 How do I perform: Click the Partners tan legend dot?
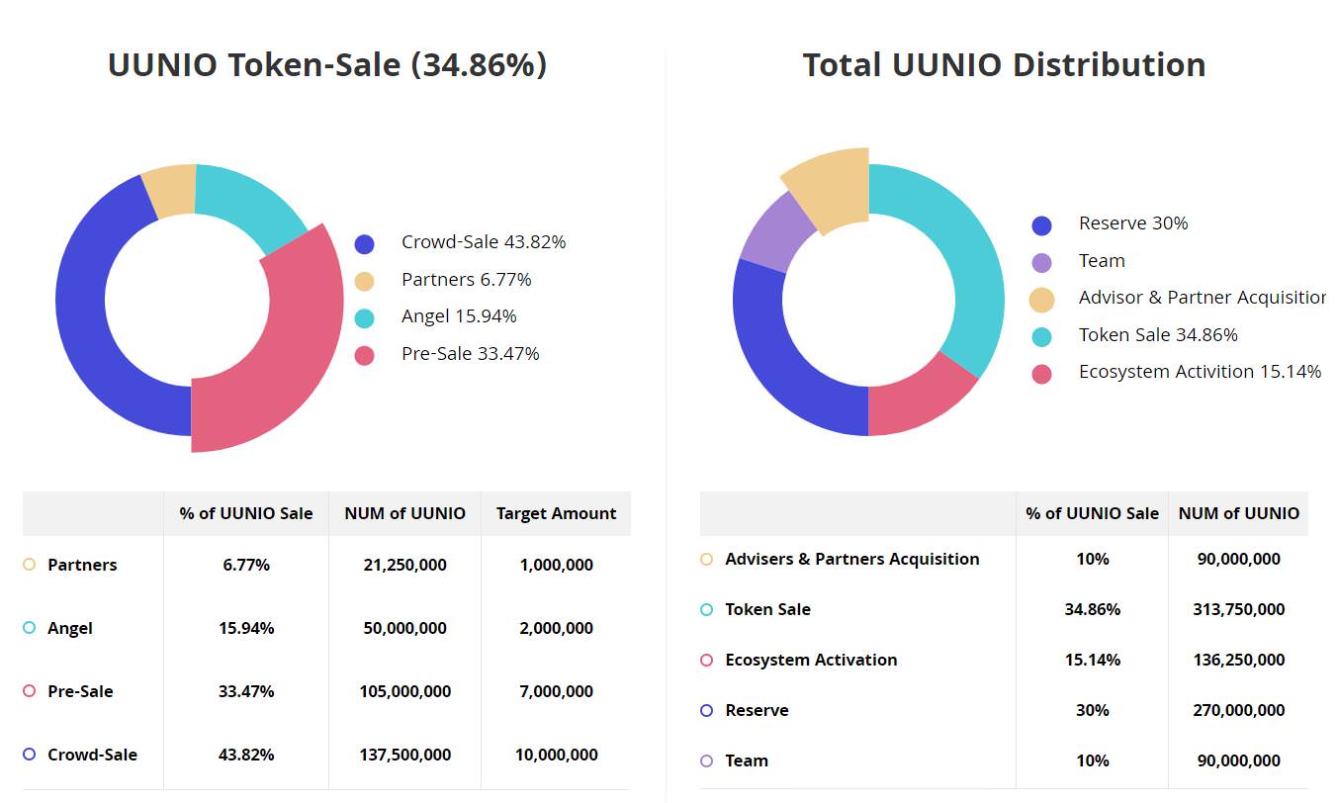pos(364,281)
